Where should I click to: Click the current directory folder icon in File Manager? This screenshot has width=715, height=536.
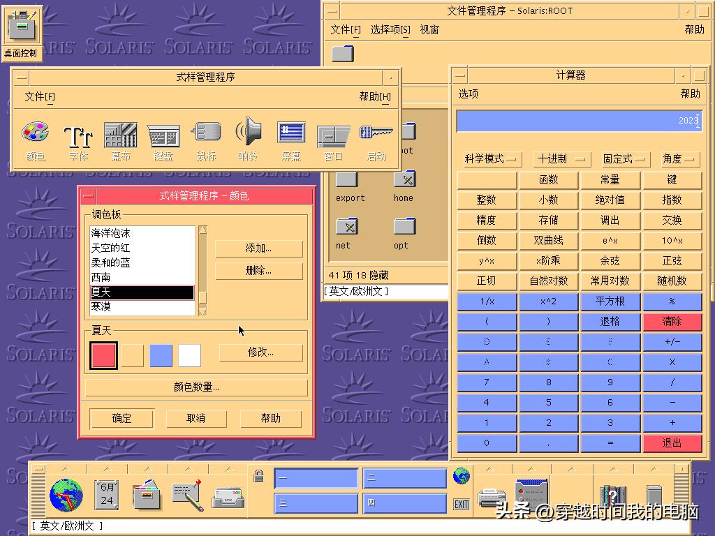point(342,54)
